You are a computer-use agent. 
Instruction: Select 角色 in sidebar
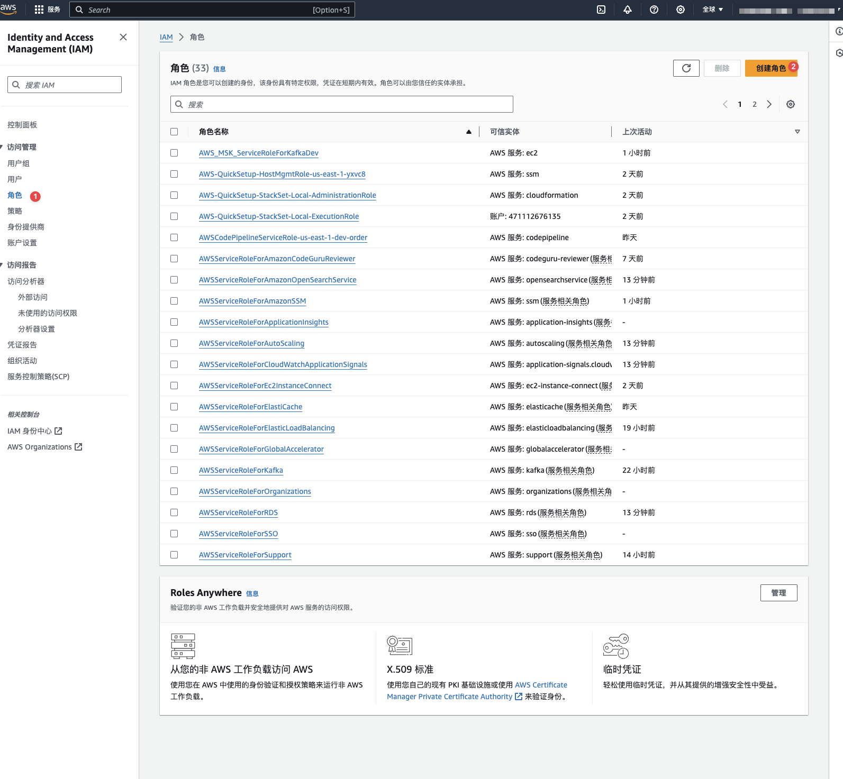15,195
